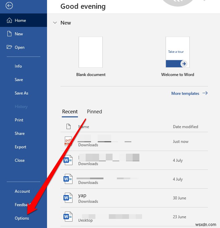Open the Account page

pyautogui.click(x=23, y=191)
